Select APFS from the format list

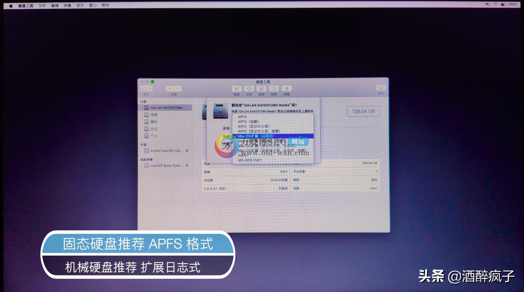pos(243,117)
